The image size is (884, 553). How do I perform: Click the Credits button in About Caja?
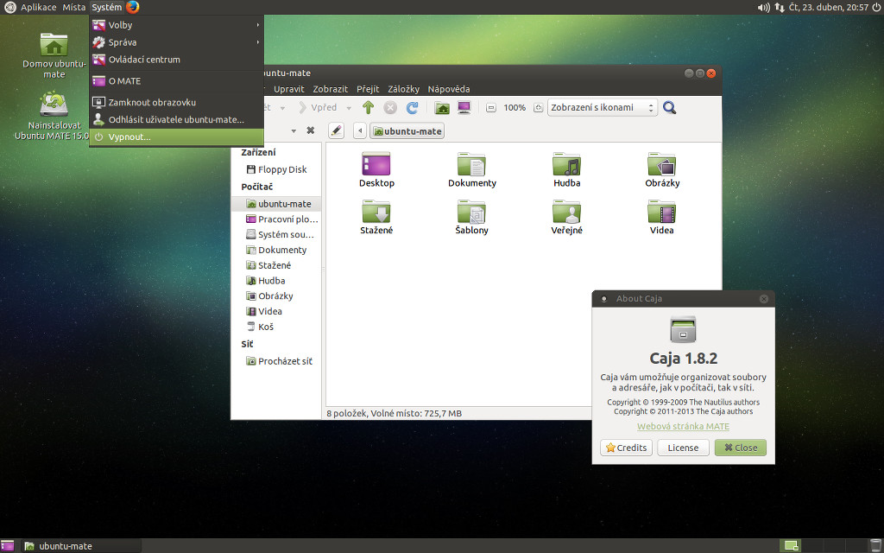(x=627, y=448)
